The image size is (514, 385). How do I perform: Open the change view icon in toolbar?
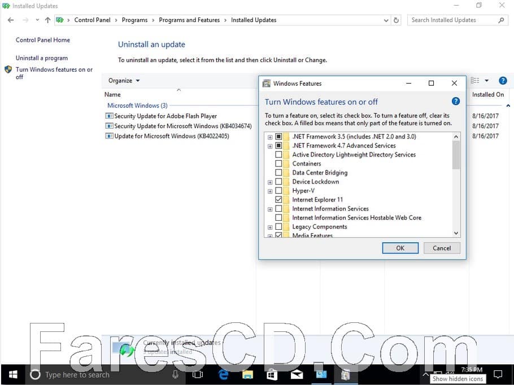pyautogui.click(x=474, y=80)
